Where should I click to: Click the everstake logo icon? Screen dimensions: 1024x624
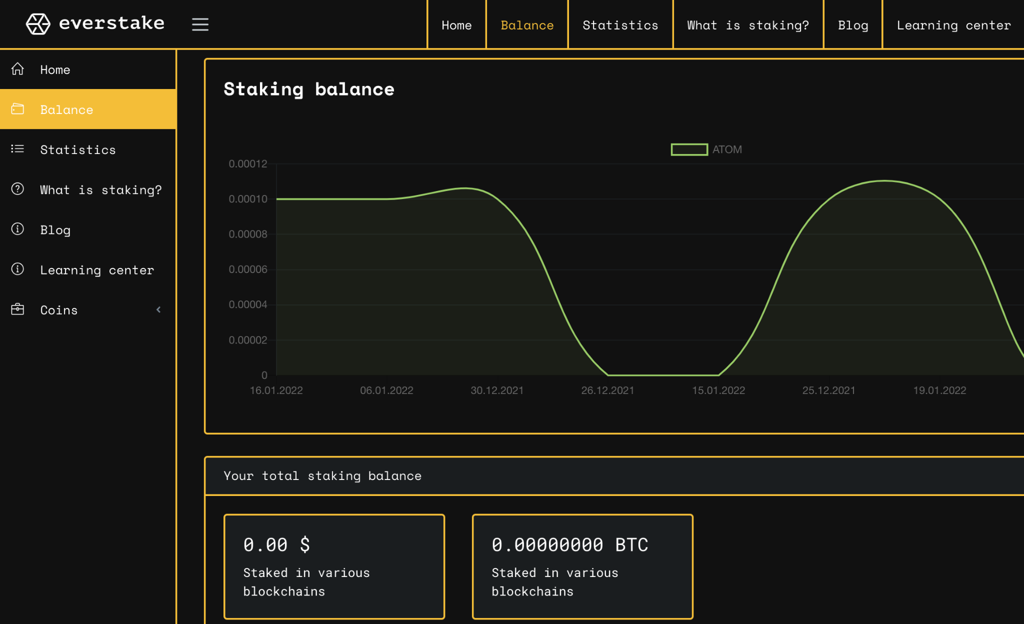[38, 23]
